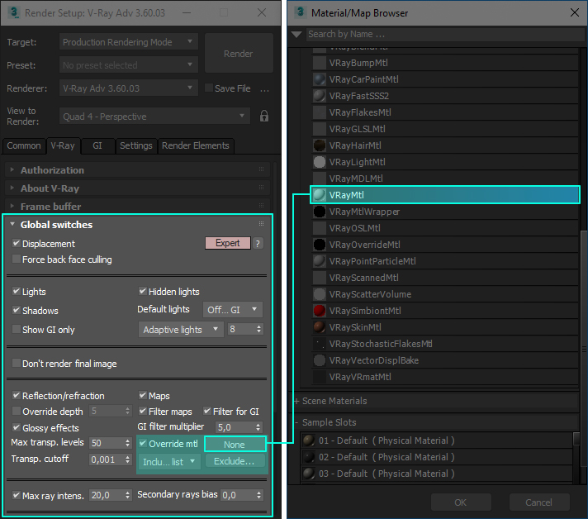Click OK in Material/Map Browser

461,502
